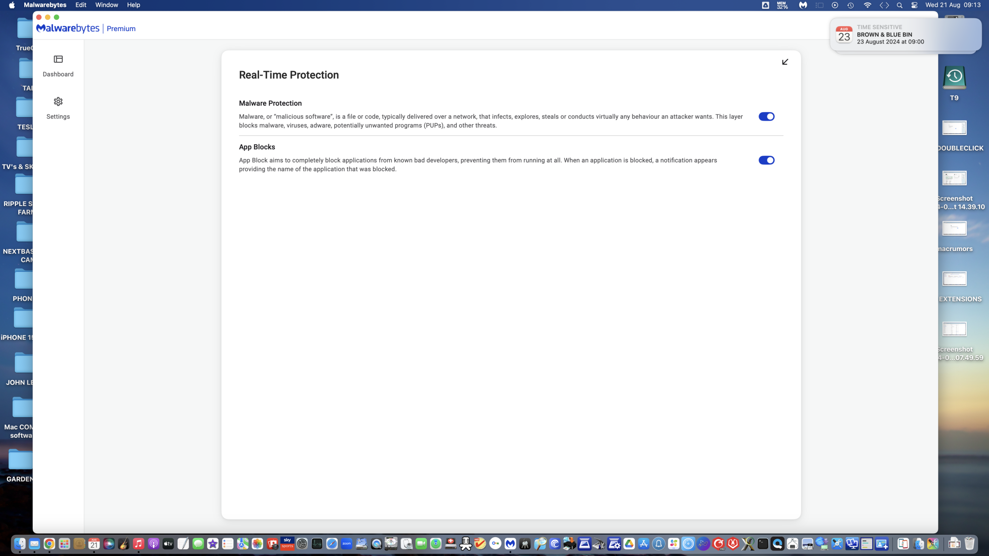This screenshot has height=556, width=989.
Task: Open GarageBand in the dock
Action: coord(124,544)
